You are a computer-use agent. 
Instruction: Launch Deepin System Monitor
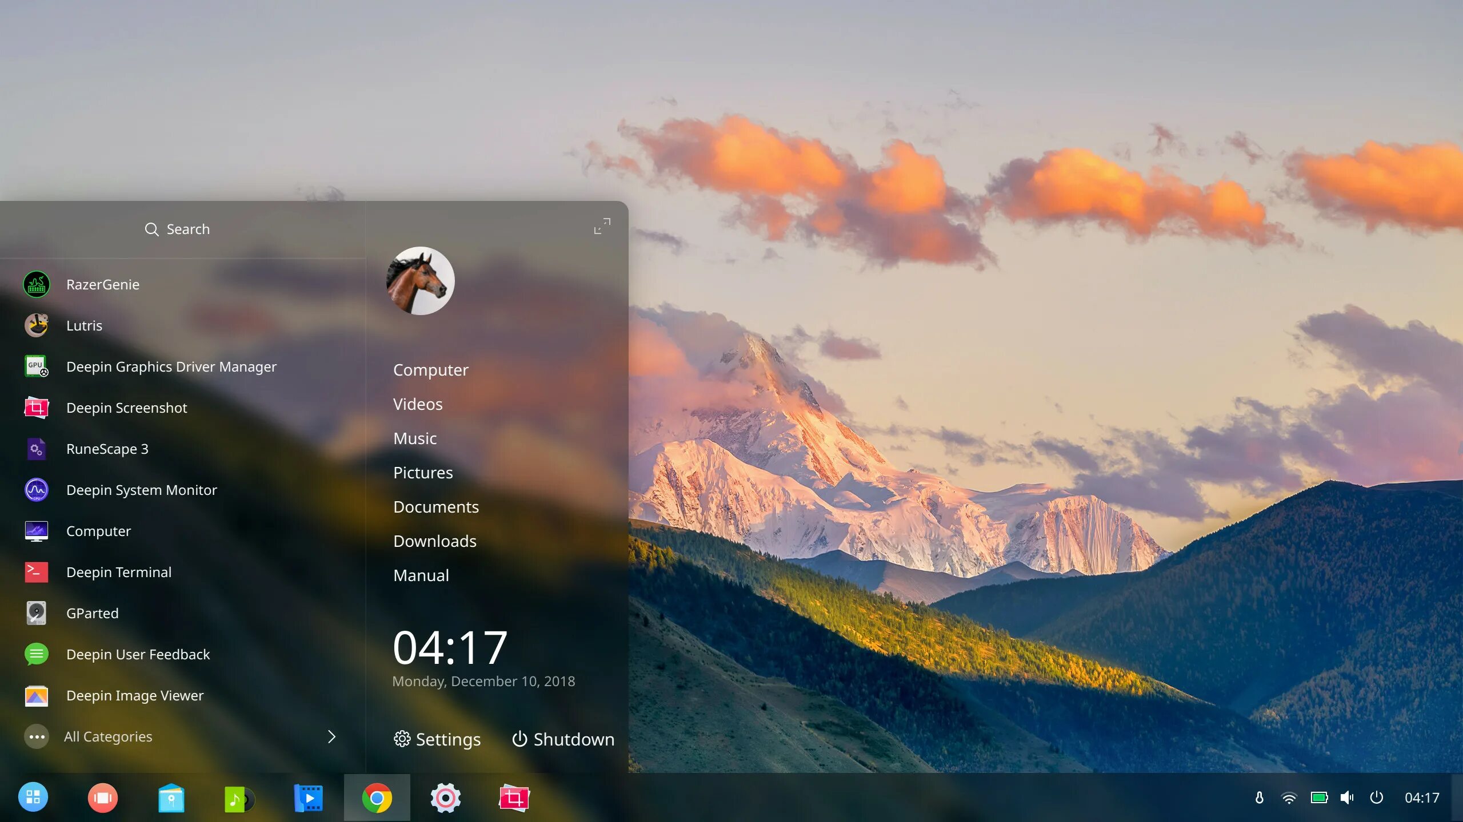pos(141,490)
